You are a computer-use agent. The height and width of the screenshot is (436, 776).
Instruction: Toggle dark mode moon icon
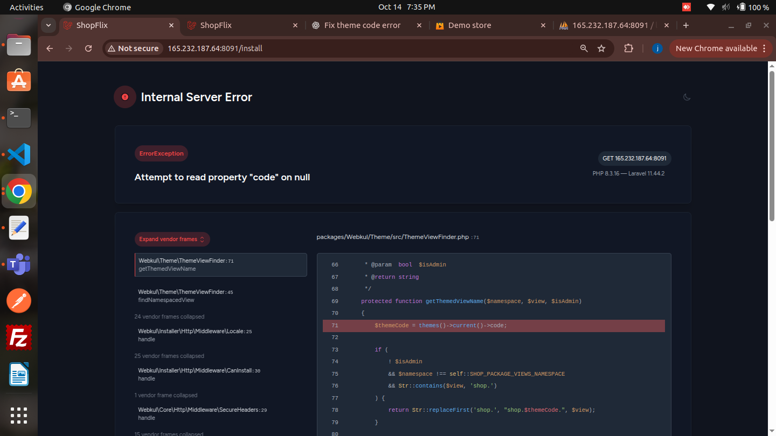(x=687, y=97)
